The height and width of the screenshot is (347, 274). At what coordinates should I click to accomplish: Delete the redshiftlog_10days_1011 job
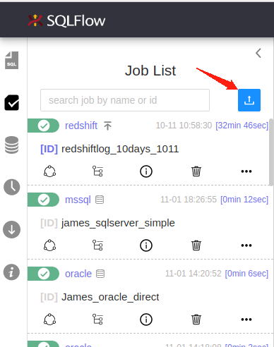196,171
